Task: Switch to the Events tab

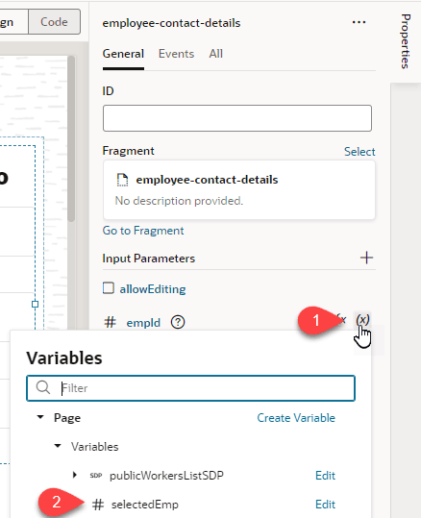Action: click(x=176, y=54)
